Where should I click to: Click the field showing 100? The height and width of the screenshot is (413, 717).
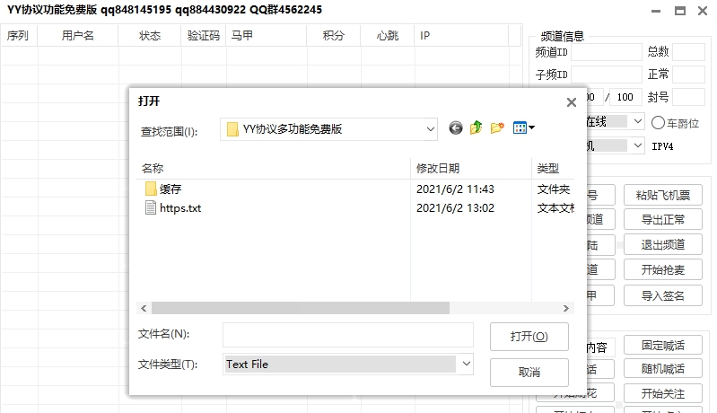point(626,97)
